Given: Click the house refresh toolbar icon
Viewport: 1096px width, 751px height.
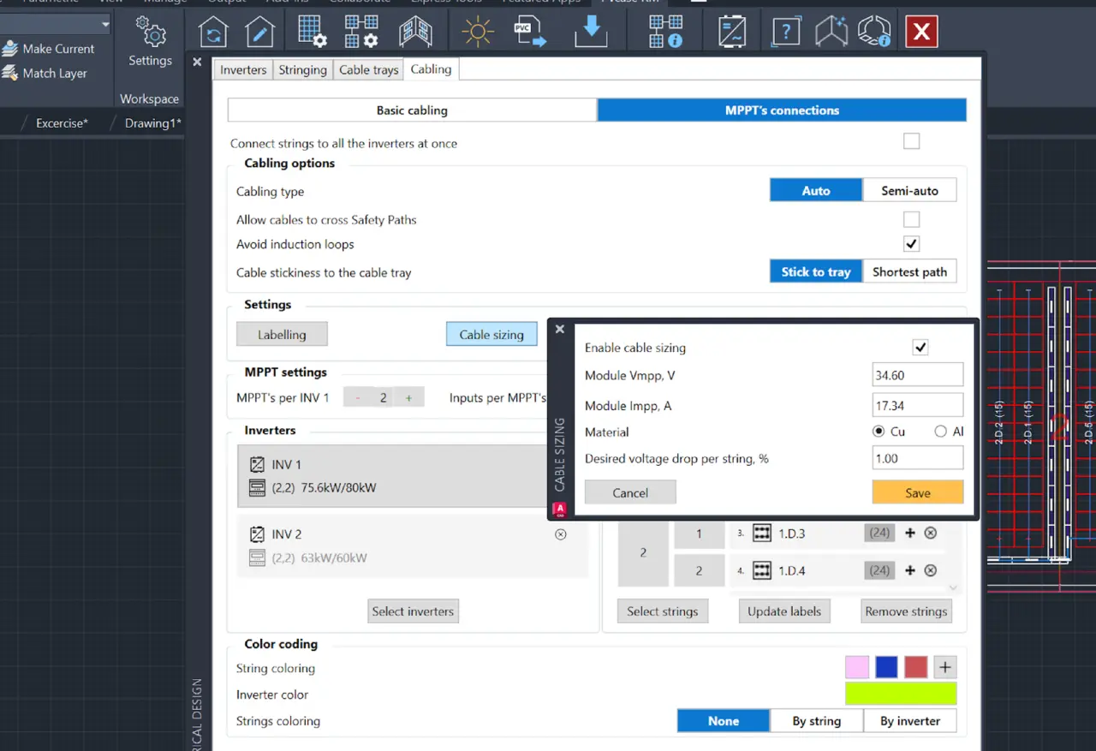Looking at the screenshot, I should [213, 33].
